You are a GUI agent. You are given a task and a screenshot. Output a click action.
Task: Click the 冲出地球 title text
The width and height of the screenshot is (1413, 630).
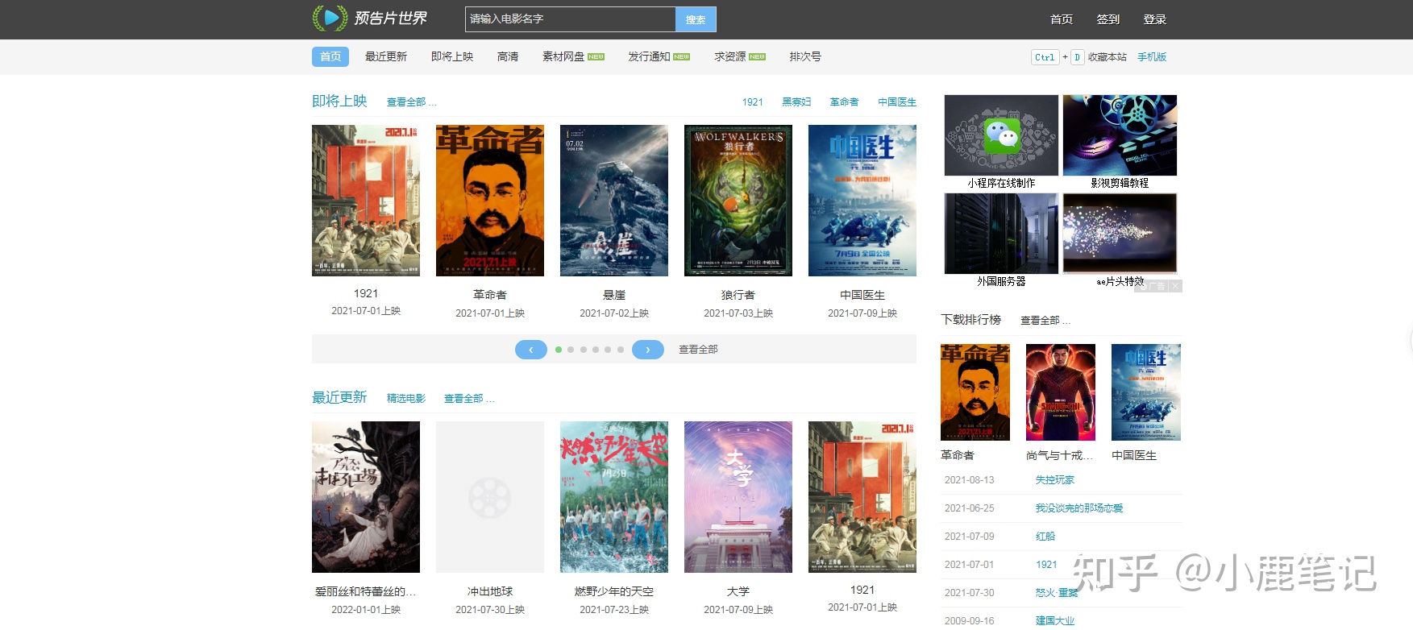(x=490, y=591)
